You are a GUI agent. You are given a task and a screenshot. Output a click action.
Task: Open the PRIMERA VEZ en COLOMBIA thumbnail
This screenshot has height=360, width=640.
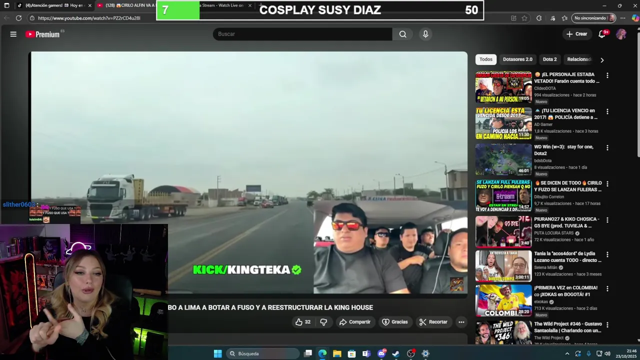pyautogui.click(x=503, y=300)
